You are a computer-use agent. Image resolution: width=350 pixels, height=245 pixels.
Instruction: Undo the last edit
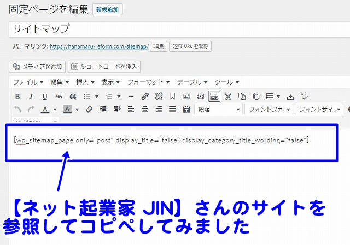click(17, 110)
